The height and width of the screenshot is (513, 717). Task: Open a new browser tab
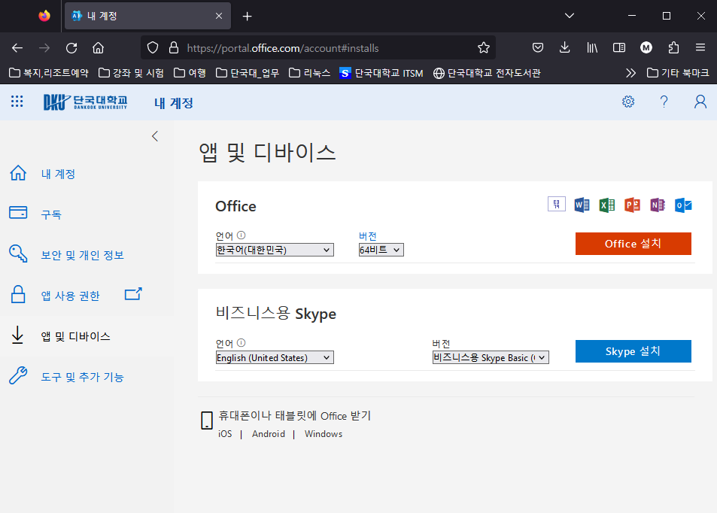coord(248,17)
